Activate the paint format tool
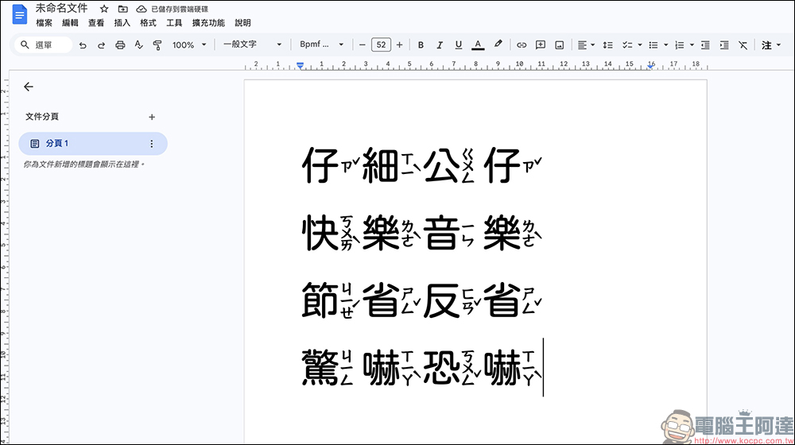Viewport: 795px width, 445px height. pyautogui.click(x=157, y=45)
